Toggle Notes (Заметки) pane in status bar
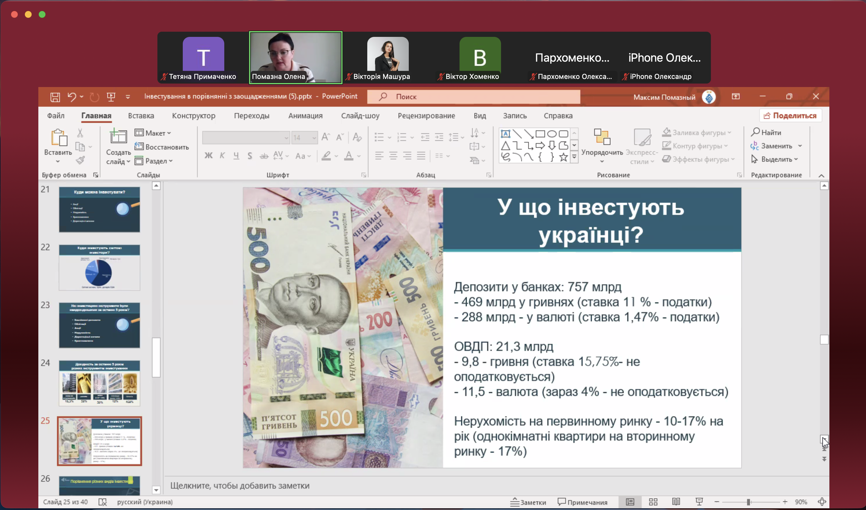866x510 pixels. click(528, 502)
